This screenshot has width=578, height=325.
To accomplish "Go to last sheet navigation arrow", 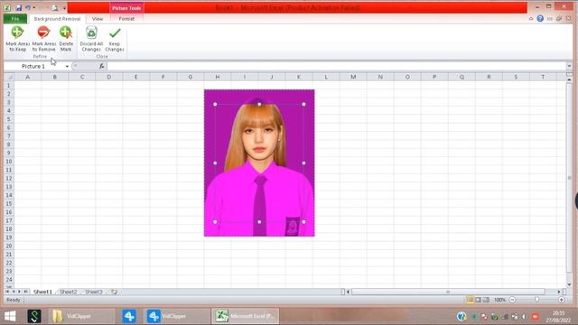I will pos(25,292).
